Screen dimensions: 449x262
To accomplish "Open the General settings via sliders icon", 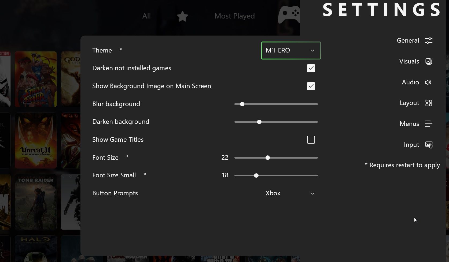I will point(428,40).
